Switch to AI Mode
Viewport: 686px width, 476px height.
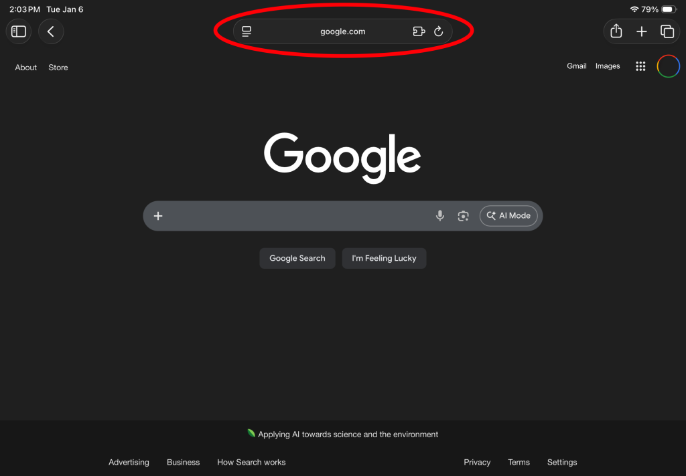(x=508, y=216)
